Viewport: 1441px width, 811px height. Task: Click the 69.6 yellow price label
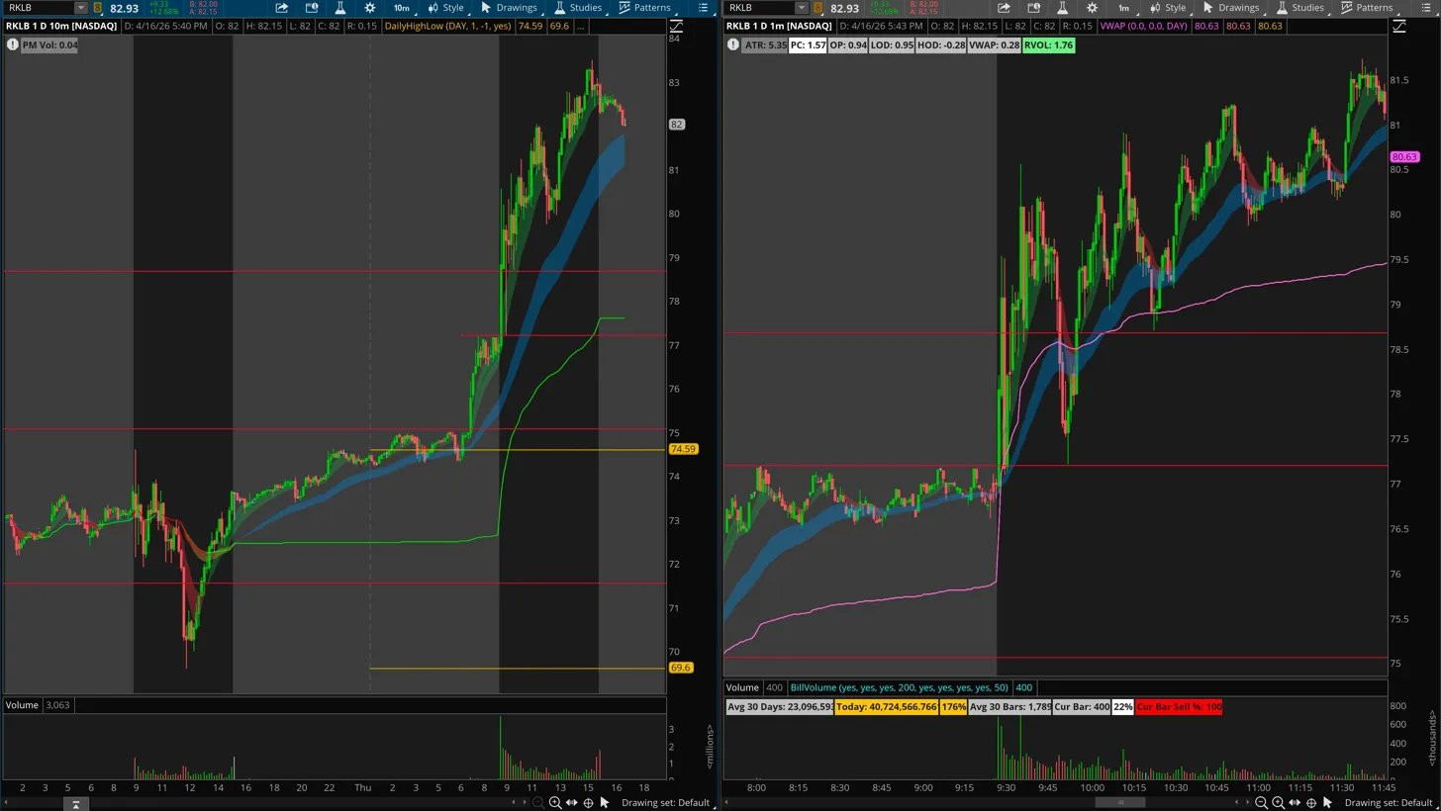pos(680,668)
